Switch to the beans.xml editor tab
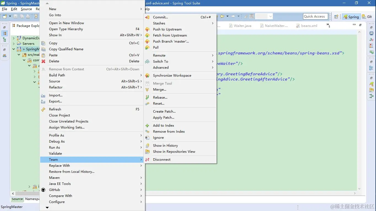376x211 pixels. [x=307, y=26]
